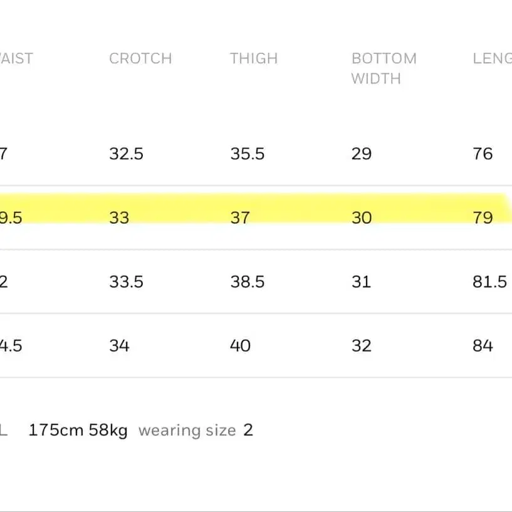Screen dimensions: 512x512
Task: Select length value 81.5
Action: click(x=490, y=282)
